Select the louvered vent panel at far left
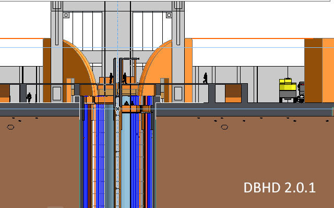334x208 pixels. click(x=5, y=92)
